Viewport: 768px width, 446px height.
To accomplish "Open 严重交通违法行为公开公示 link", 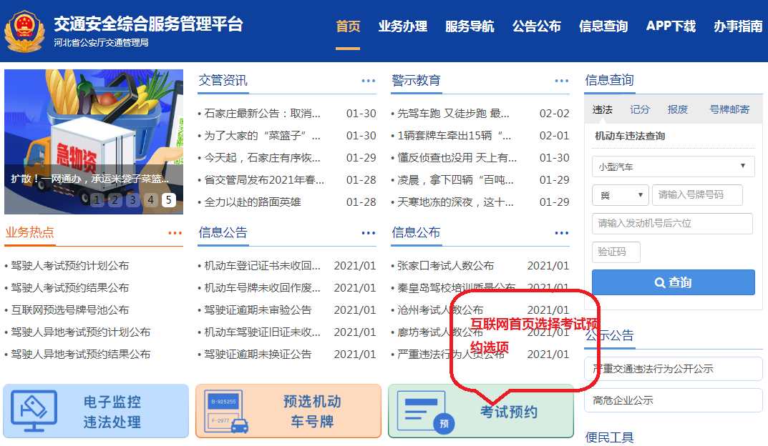I will point(673,369).
